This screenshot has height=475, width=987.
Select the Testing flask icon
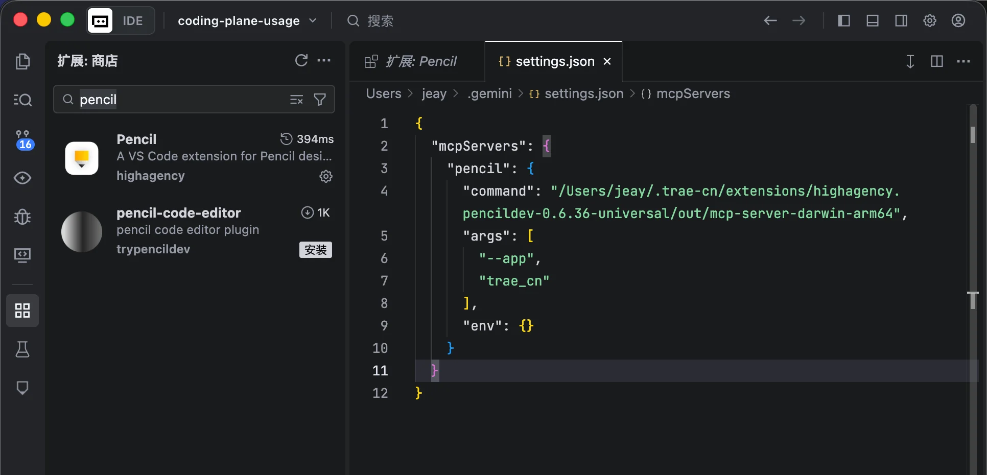click(23, 349)
